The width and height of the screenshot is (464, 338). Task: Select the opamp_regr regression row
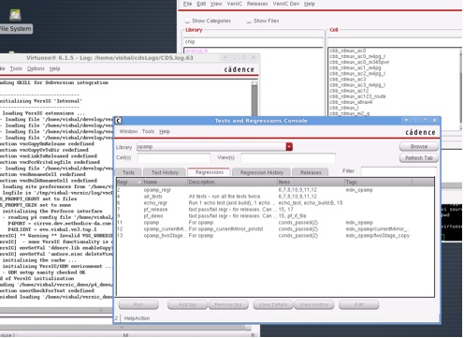[x=275, y=190]
